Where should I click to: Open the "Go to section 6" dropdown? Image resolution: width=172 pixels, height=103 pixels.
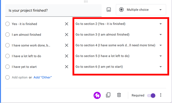[x=119, y=66]
